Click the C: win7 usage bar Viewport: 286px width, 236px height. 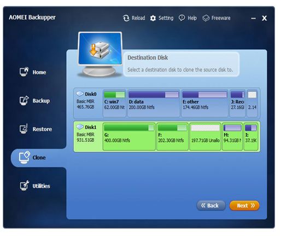[x=114, y=95]
